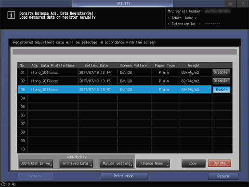The height and width of the screenshot is (187, 249).
Task: Open the Archived Data option
Action: (x=76, y=163)
